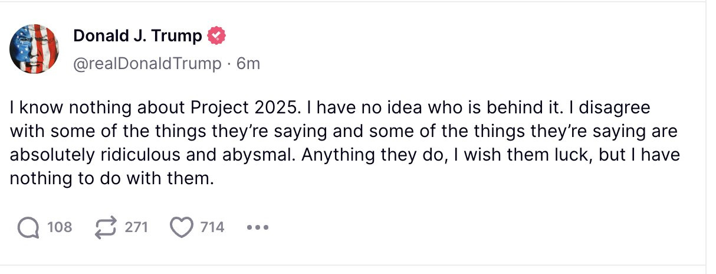The height and width of the screenshot is (274, 716).
Task: Click the reply count 108
Action: click(x=60, y=227)
